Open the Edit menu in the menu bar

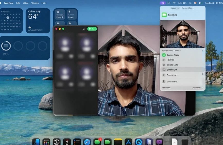(x=18, y=3)
